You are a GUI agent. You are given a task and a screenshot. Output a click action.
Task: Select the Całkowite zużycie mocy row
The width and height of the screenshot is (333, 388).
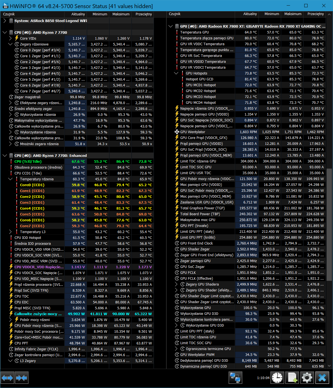point(77,314)
